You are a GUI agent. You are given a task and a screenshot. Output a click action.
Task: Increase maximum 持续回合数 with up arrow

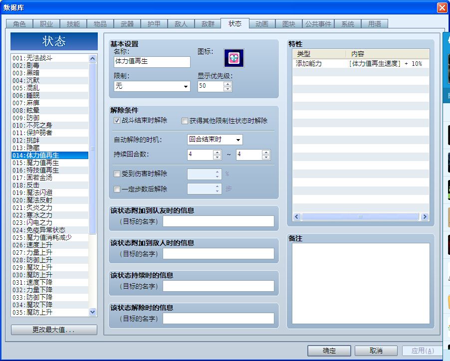point(266,152)
